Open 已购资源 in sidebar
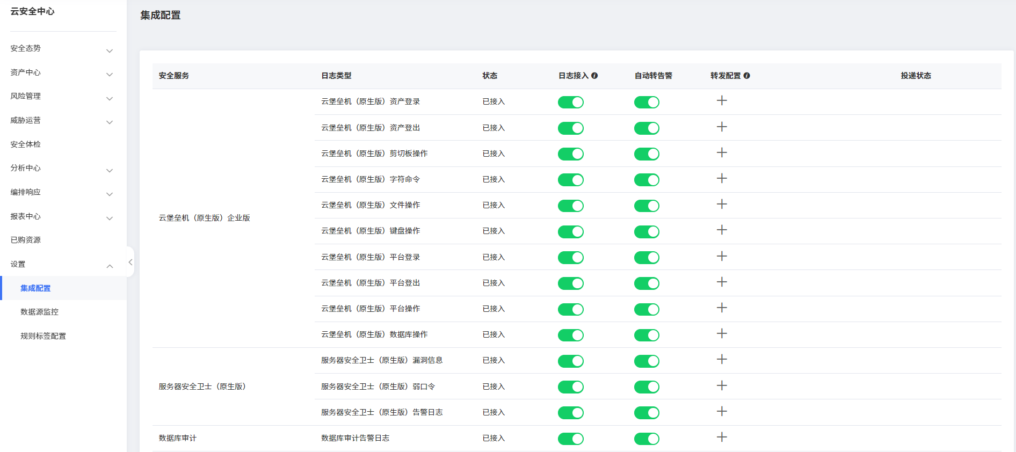The image size is (1016, 452). click(25, 240)
